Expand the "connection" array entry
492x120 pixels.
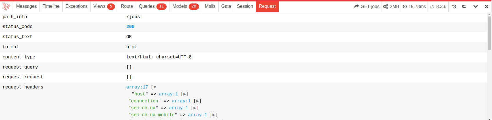coord(197,101)
